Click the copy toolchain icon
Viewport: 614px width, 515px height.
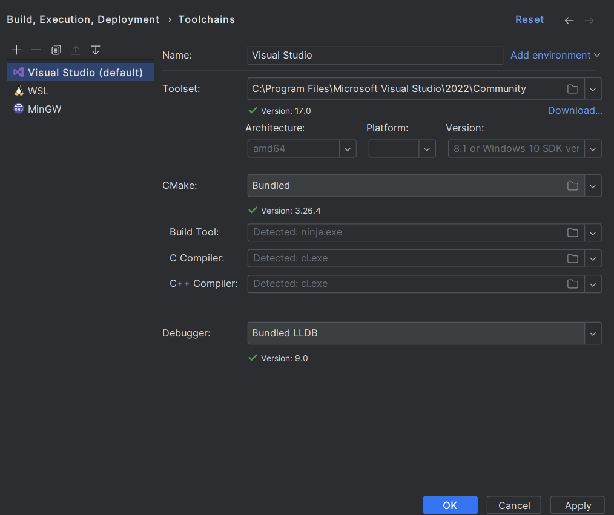pos(56,50)
